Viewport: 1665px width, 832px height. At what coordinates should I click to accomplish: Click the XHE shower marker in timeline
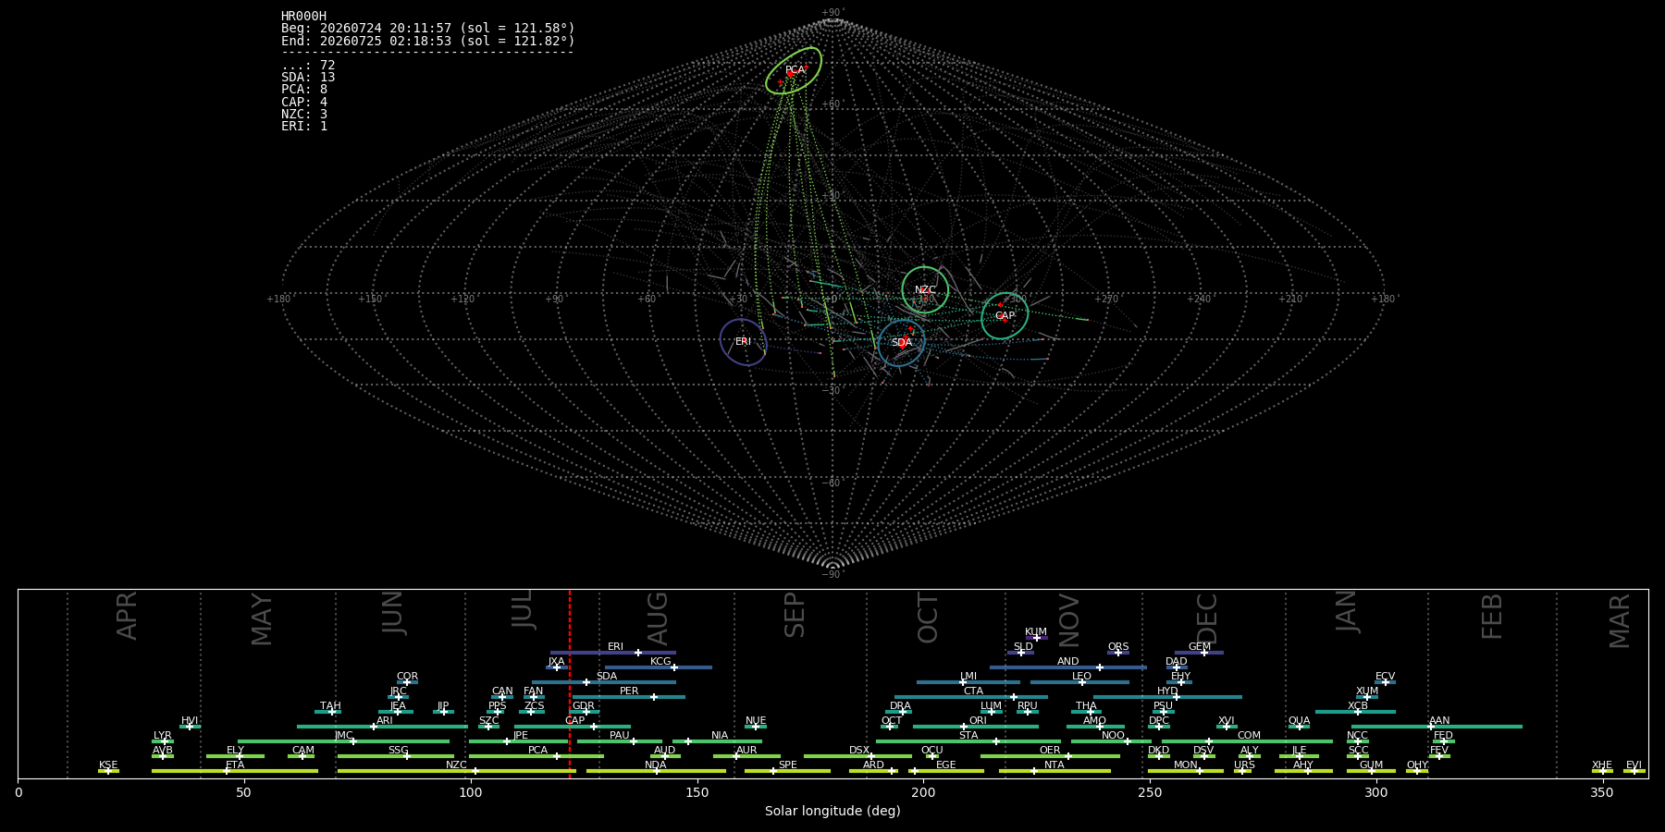[1602, 771]
